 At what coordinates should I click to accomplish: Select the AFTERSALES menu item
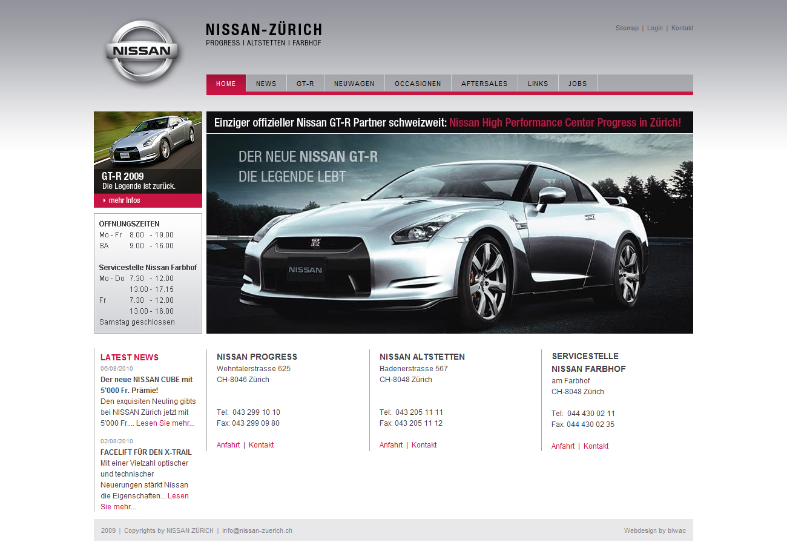[484, 84]
